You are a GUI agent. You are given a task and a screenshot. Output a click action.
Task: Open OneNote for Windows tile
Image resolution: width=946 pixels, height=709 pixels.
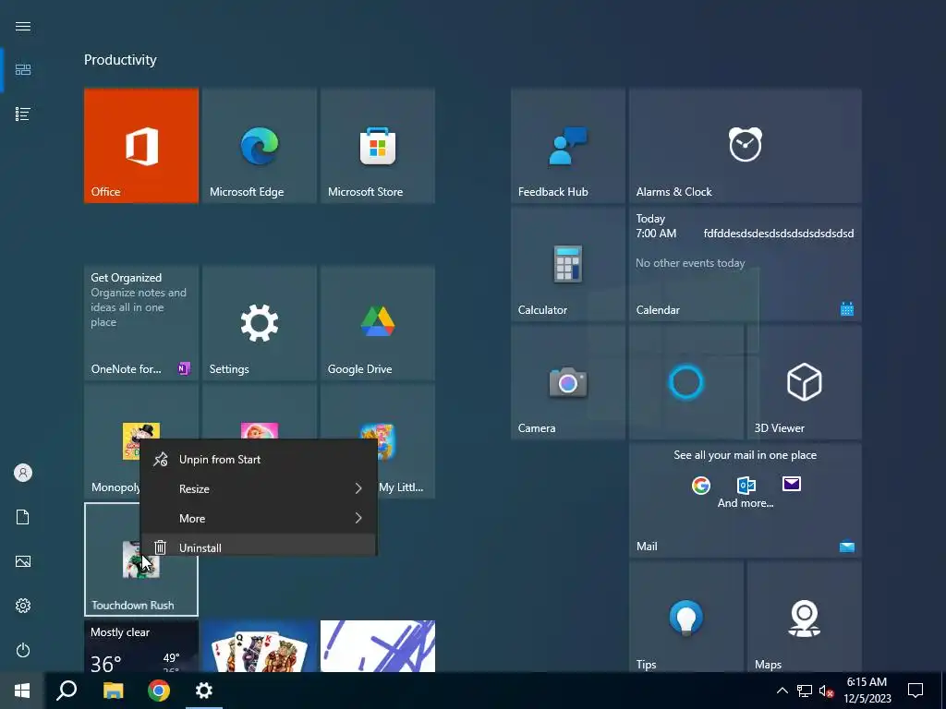(x=141, y=322)
